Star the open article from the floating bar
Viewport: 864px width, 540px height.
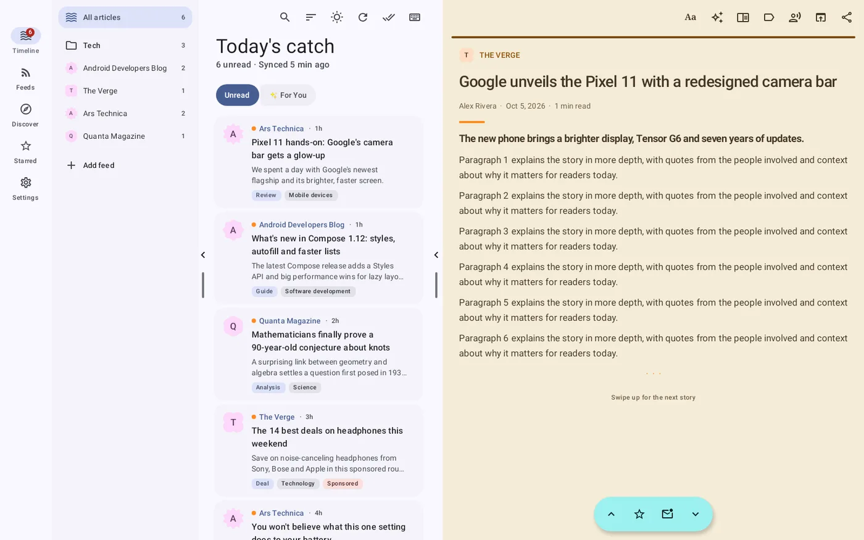coord(639,514)
